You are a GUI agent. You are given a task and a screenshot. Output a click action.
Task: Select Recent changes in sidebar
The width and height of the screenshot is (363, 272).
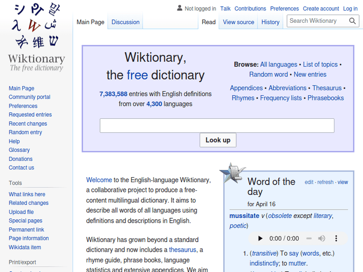(x=28, y=124)
